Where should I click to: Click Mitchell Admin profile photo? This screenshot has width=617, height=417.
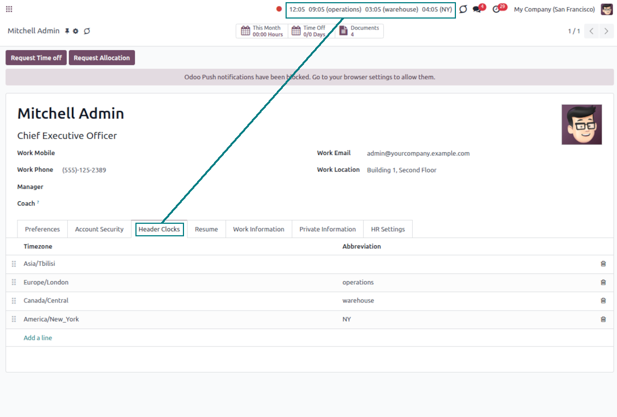coord(582,124)
